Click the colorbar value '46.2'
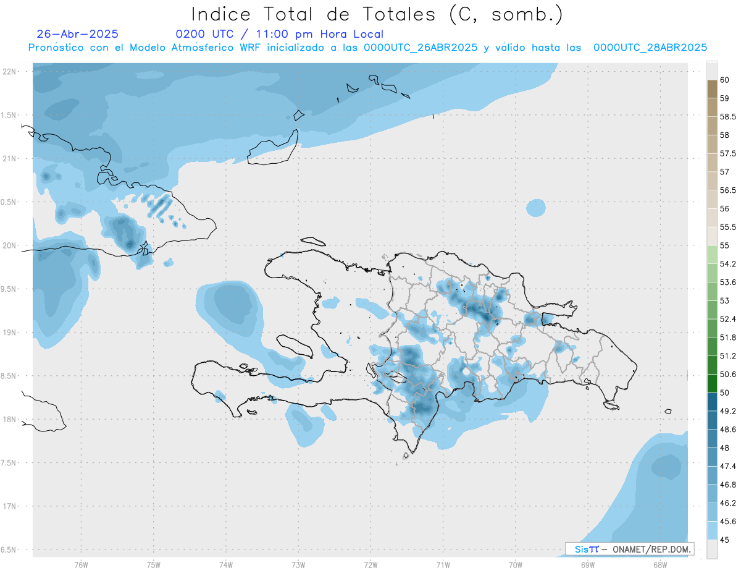This screenshot has width=741, height=573. 728,503
